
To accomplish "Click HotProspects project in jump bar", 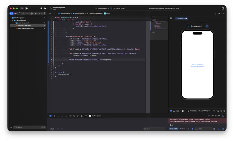I will [x=64, y=13].
